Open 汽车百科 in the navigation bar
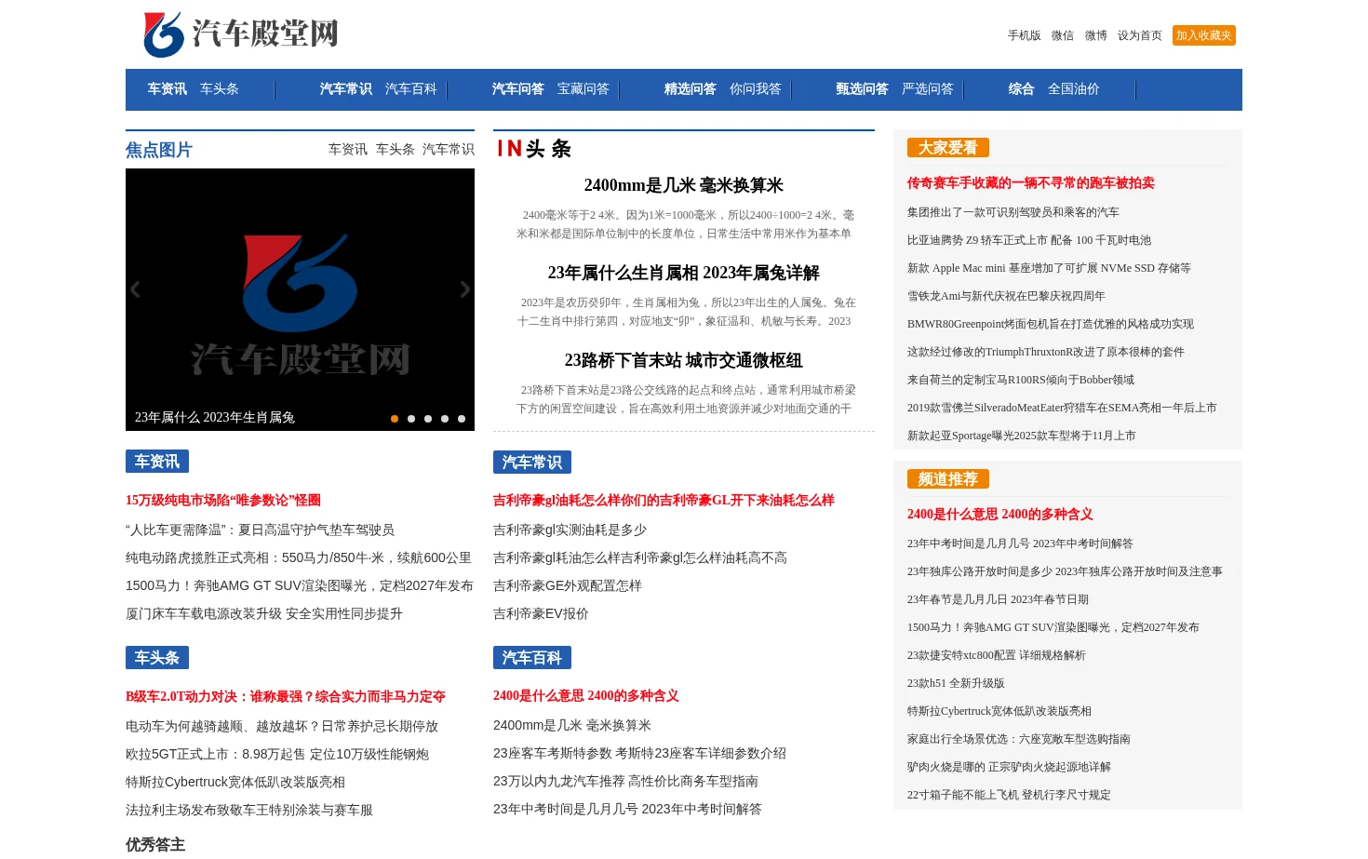The height and width of the screenshot is (859, 1368). tap(411, 89)
